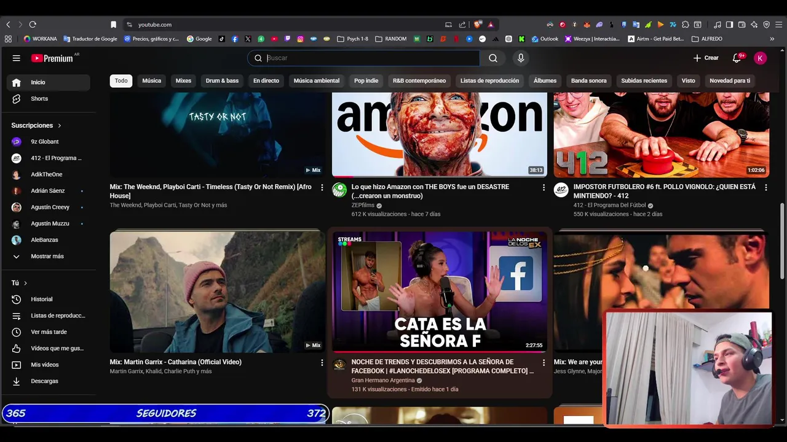Open the Gran Hermano Argentina channel name
The height and width of the screenshot is (442, 787).
click(x=383, y=380)
